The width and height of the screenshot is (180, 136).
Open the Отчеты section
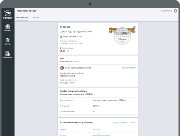pyautogui.click(x=8, y=41)
